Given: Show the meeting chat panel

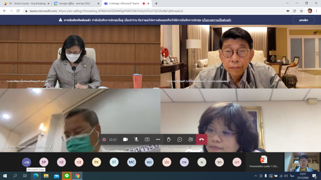Looking at the screenshot, I should 180,139.
